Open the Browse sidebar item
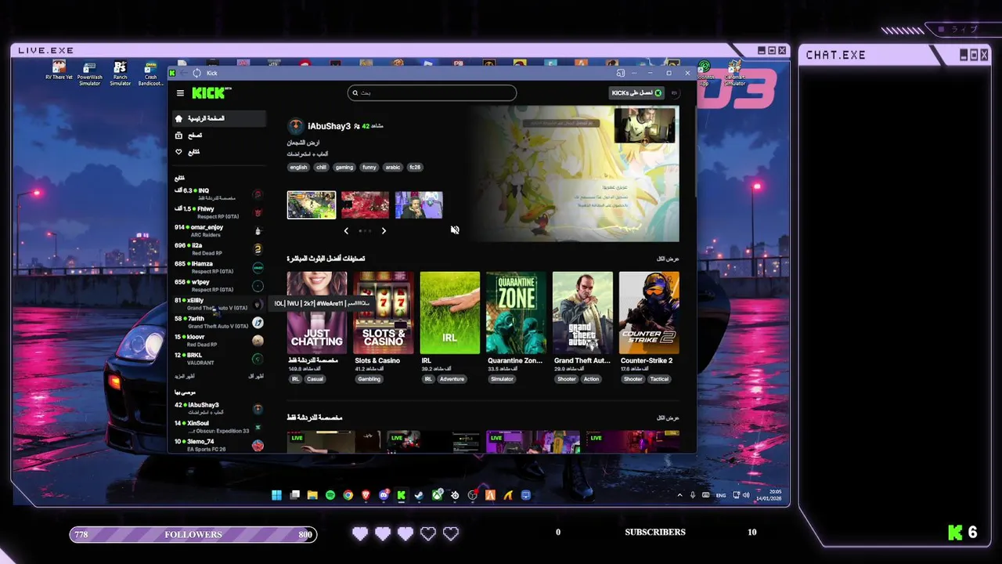Screen dimensions: 1002x564 pos(220,136)
